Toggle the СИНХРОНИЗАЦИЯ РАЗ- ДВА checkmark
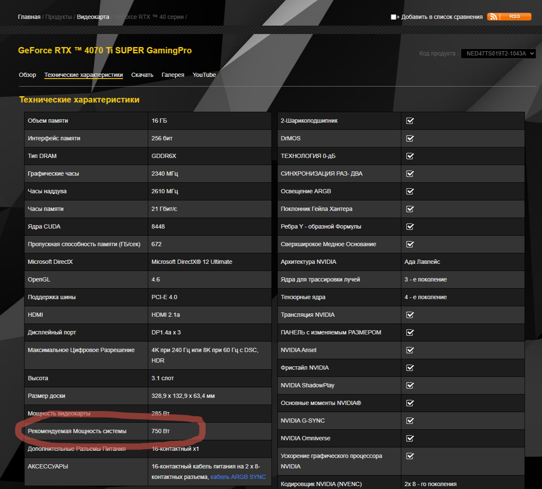542x489 pixels. (410, 174)
